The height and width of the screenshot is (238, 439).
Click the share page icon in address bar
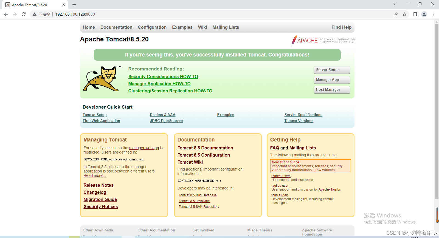[x=396, y=14]
